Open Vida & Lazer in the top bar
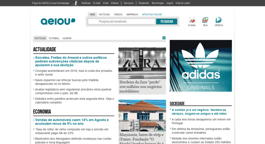Image resolution: width=265 pixels, height=144 pixels. click(x=183, y=3)
